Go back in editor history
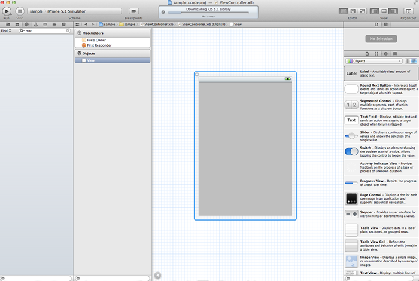The height and width of the screenshot is (281, 419). (x=86, y=25)
